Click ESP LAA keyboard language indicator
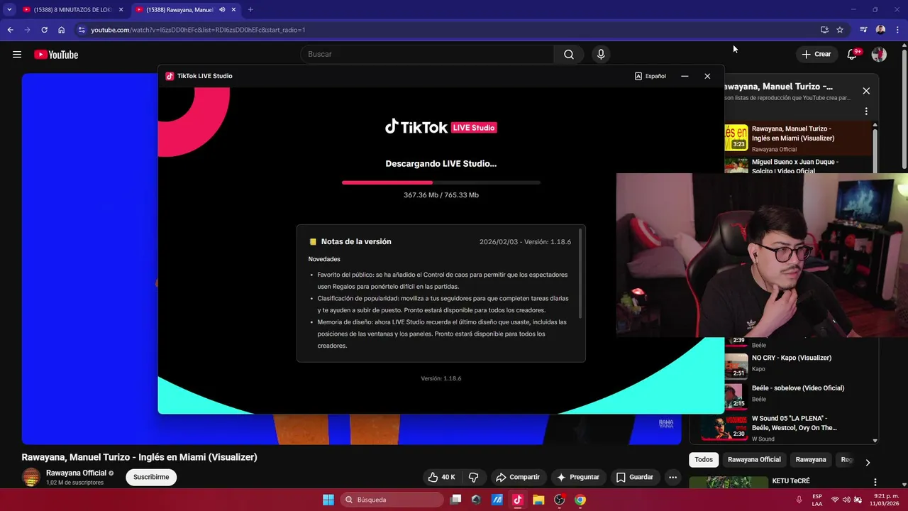Screen dimensions: 908x511 click(x=817, y=500)
